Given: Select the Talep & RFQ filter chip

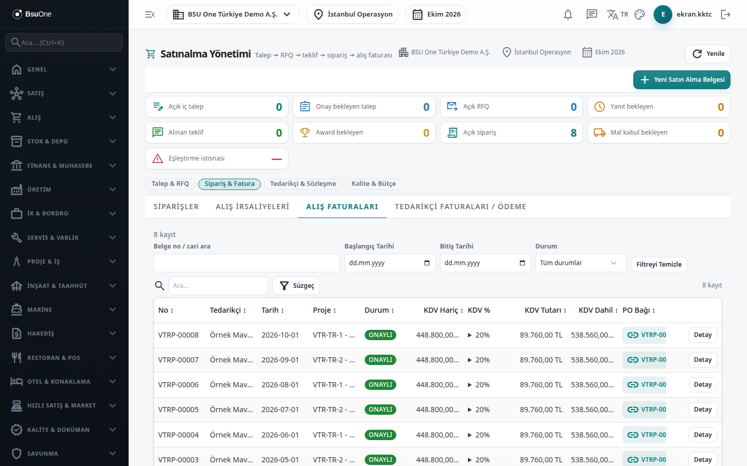Looking at the screenshot, I should tap(170, 184).
